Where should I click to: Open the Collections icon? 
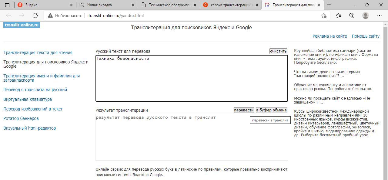(x=352, y=15)
